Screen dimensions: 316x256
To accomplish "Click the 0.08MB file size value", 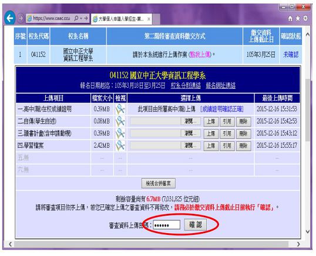I will (x=102, y=121).
